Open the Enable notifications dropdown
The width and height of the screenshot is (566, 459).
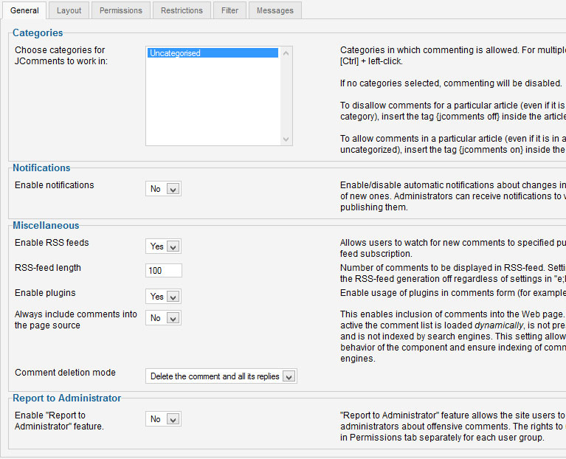pyautogui.click(x=163, y=189)
